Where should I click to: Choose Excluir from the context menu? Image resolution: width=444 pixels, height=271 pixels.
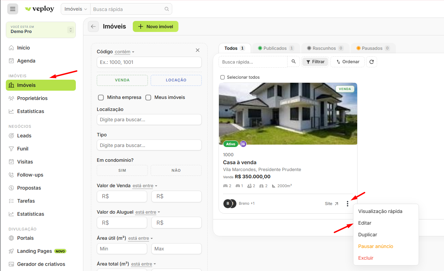click(x=386, y=258)
